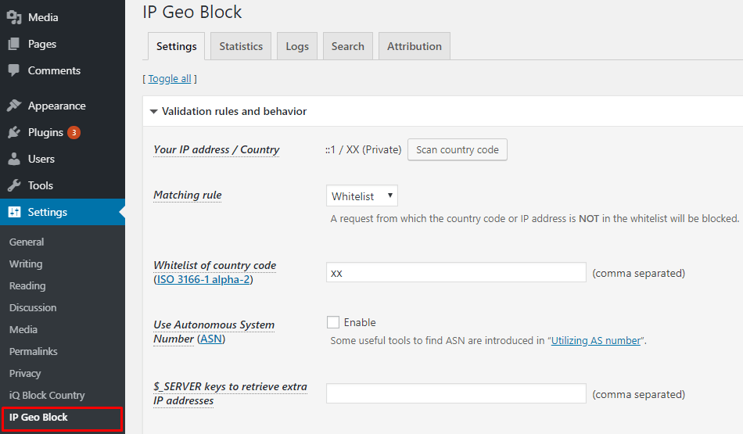Open the Attribution tab

(x=415, y=46)
